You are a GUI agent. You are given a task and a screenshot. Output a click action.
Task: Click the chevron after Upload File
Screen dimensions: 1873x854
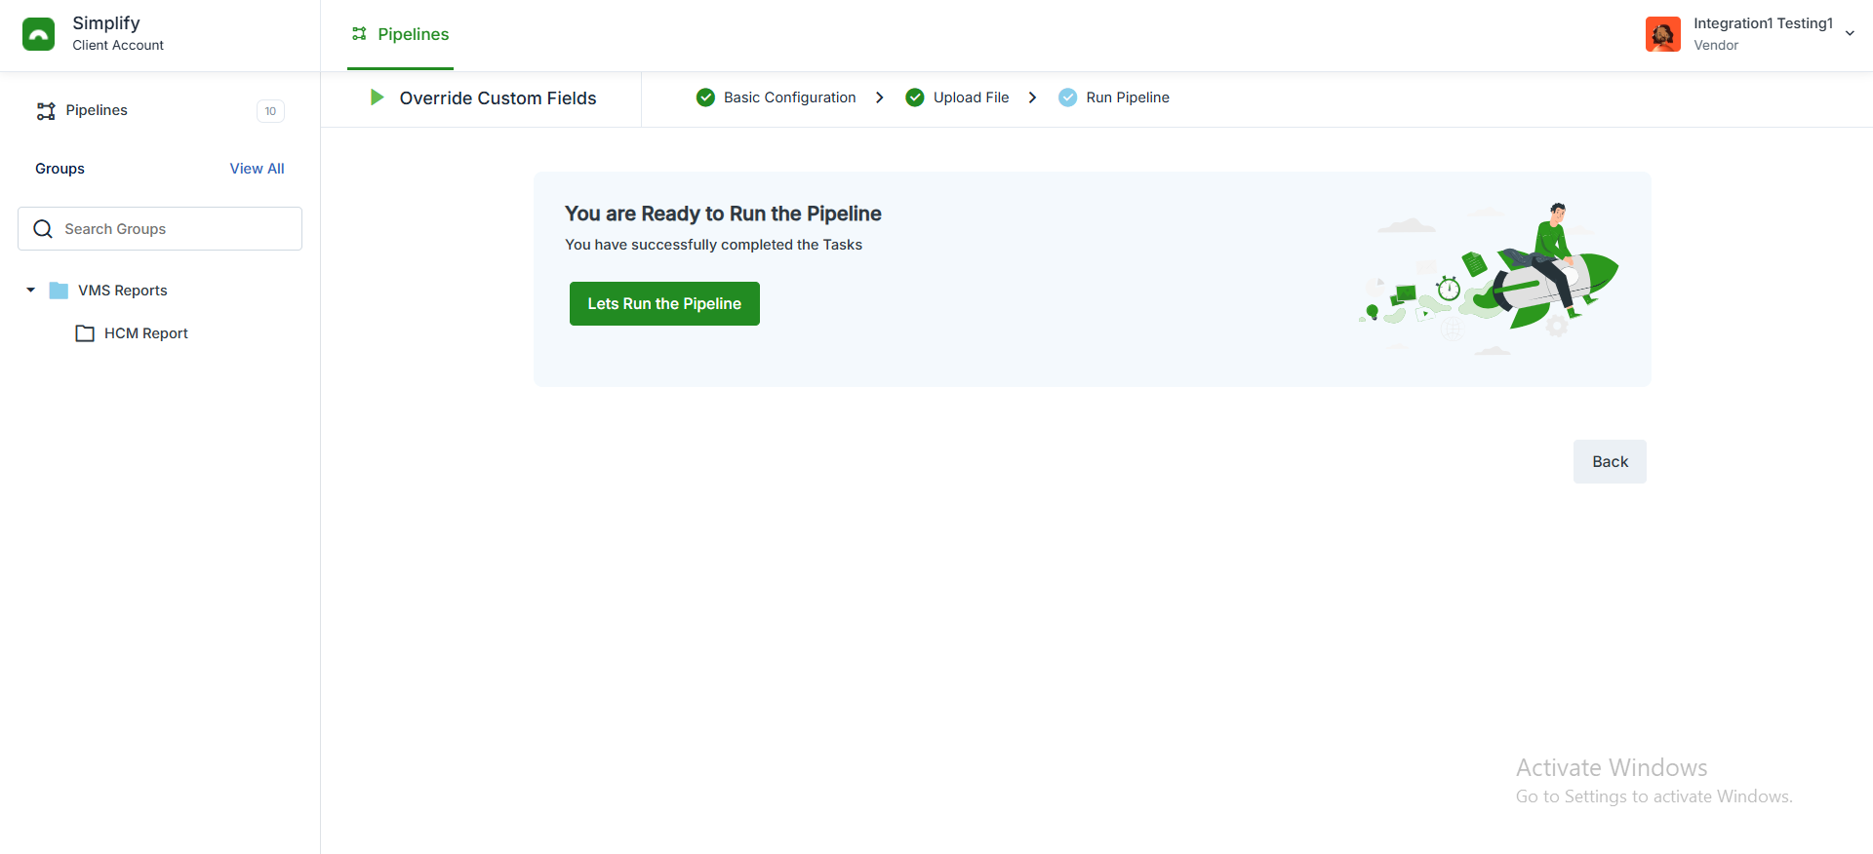[x=1032, y=97]
